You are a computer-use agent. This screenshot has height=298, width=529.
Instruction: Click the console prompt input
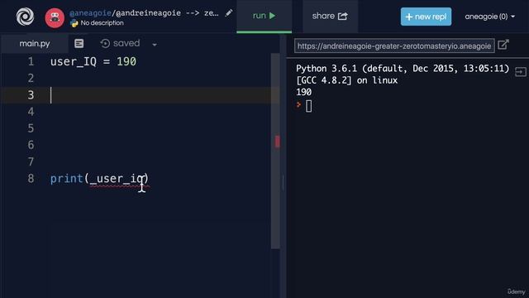click(308, 106)
